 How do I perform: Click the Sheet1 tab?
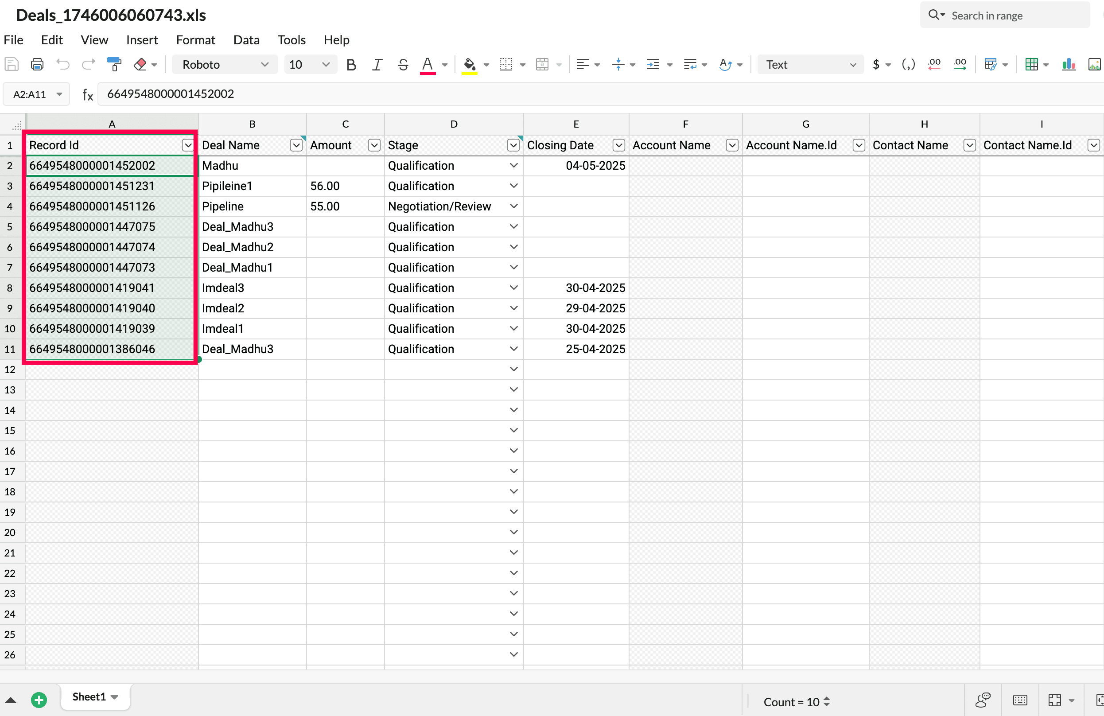coord(89,697)
